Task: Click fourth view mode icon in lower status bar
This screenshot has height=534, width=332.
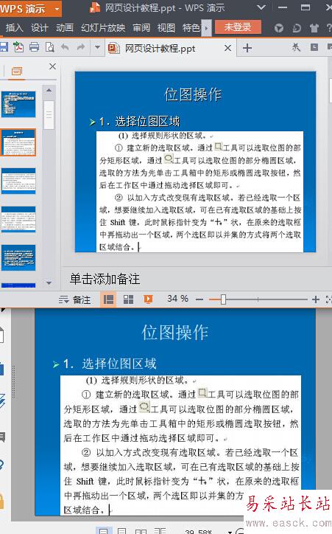Action: (160, 531)
